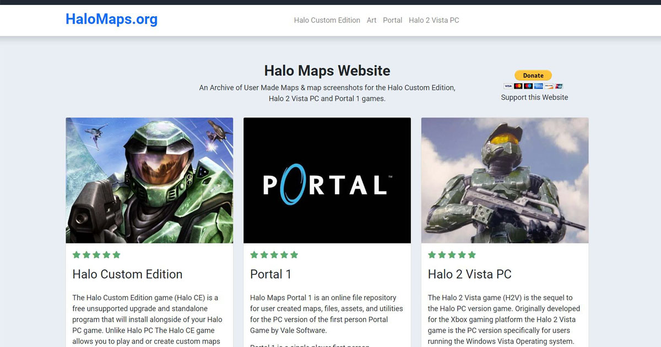This screenshot has height=347, width=661.
Task: Click the rightmost payment card icon
Action: tap(559, 86)
